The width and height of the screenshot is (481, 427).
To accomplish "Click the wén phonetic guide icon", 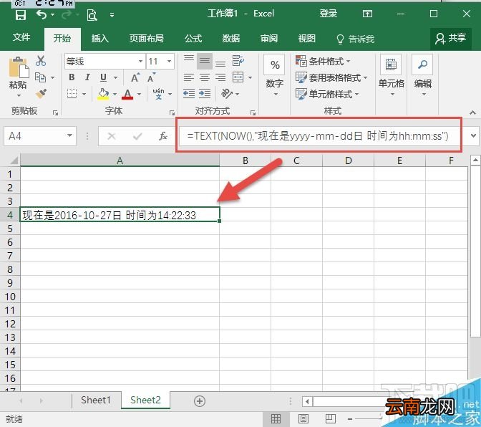I will 158,94.
